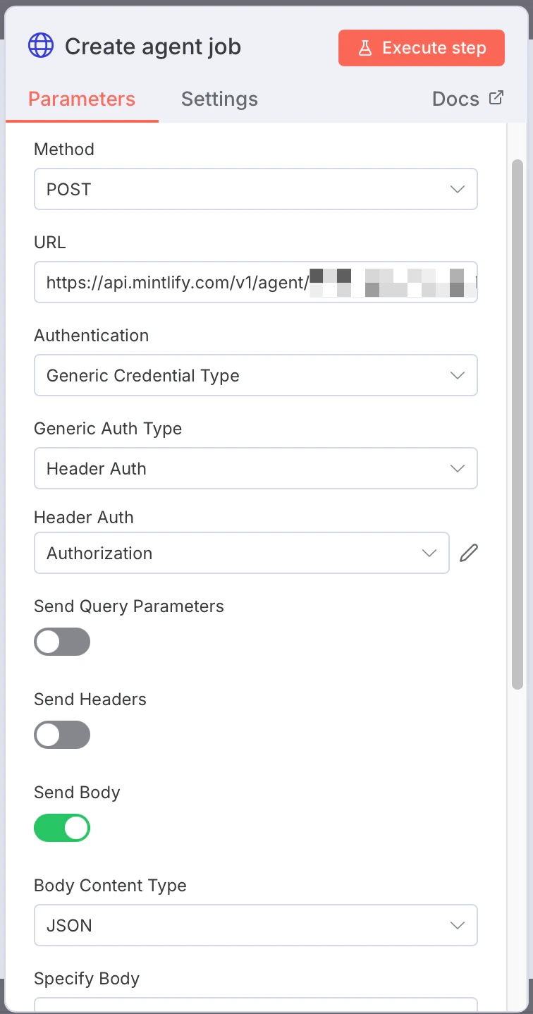This screenshot has width=533, height=1014.
Task: Click the pencil icon to edit Header Auth
Action: pyautogui.click(x=469, y=553)
